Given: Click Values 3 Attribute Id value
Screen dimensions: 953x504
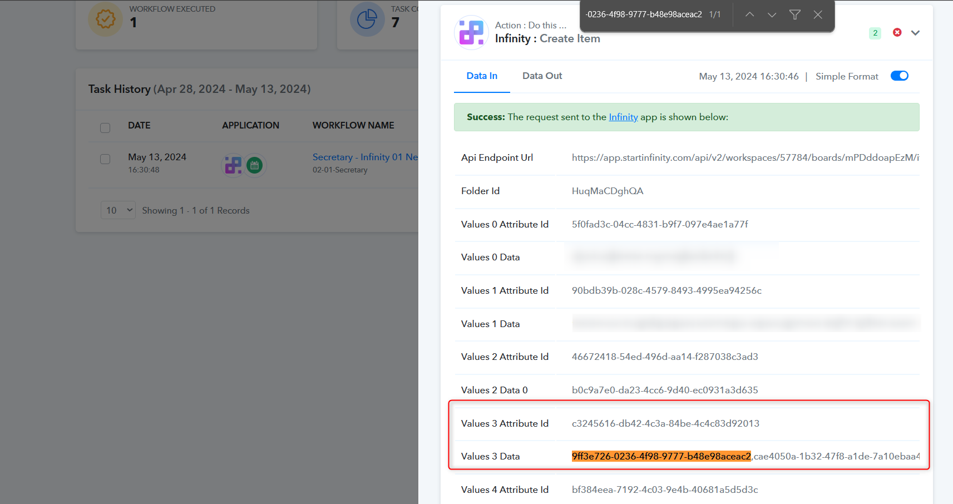Looking at the screenshot, I should click(665, 424).
